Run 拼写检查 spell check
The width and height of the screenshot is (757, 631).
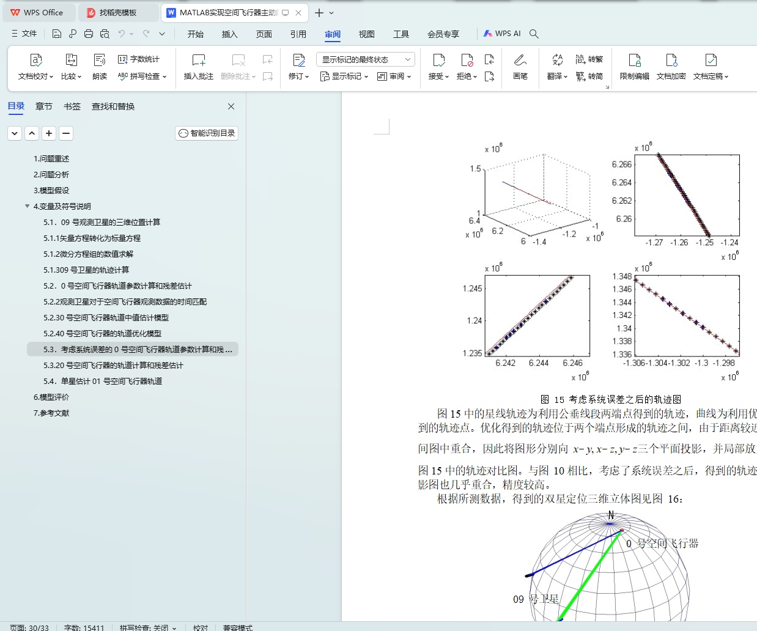[x=142, y=76]
